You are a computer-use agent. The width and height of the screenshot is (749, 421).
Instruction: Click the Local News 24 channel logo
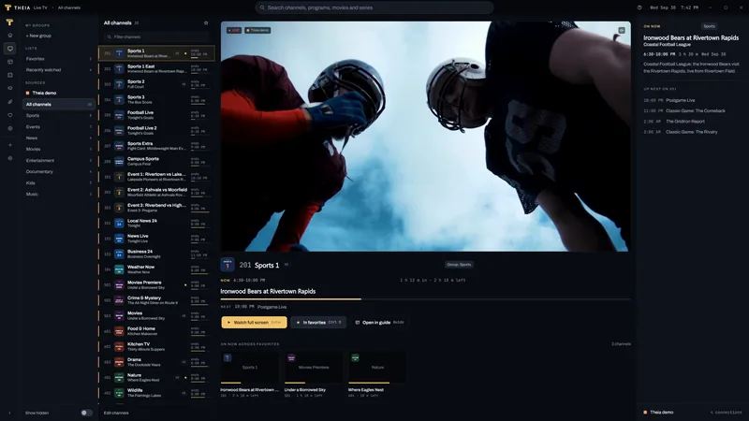coord(119,223)
